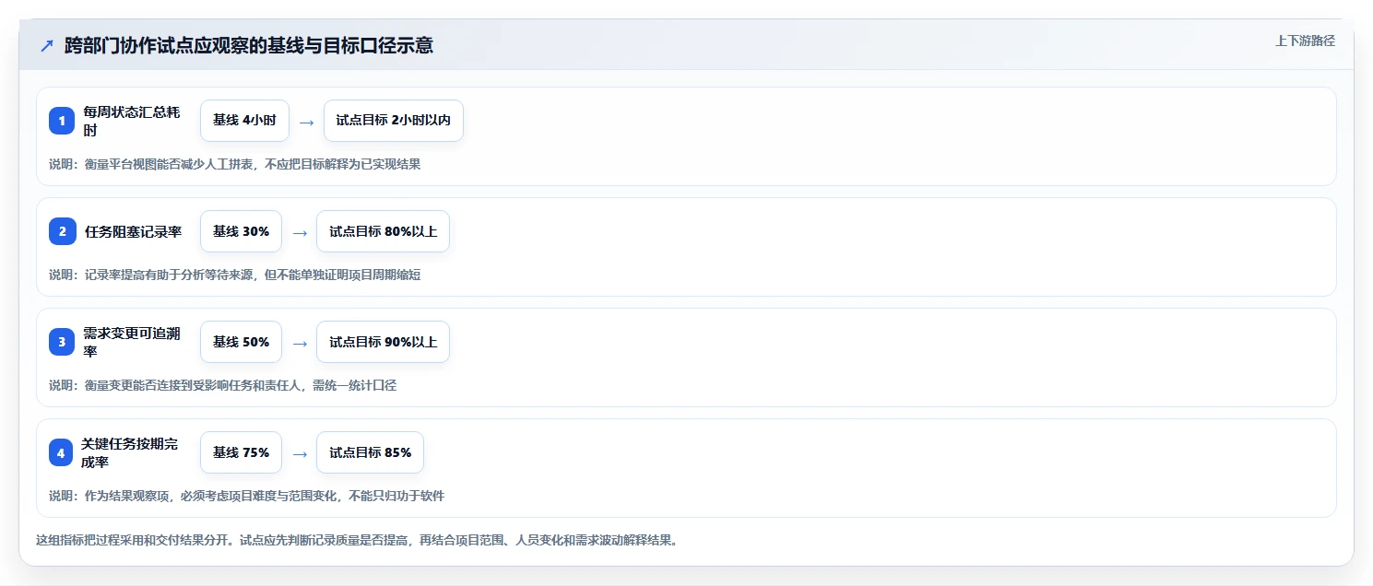The height and width of the screenshot is (586, 1373).
Task: Select the '试点目标 2小时以内' chip
Action: 394,121
